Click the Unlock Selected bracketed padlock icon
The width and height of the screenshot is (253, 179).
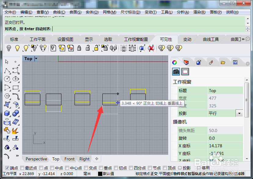[96, 48]
